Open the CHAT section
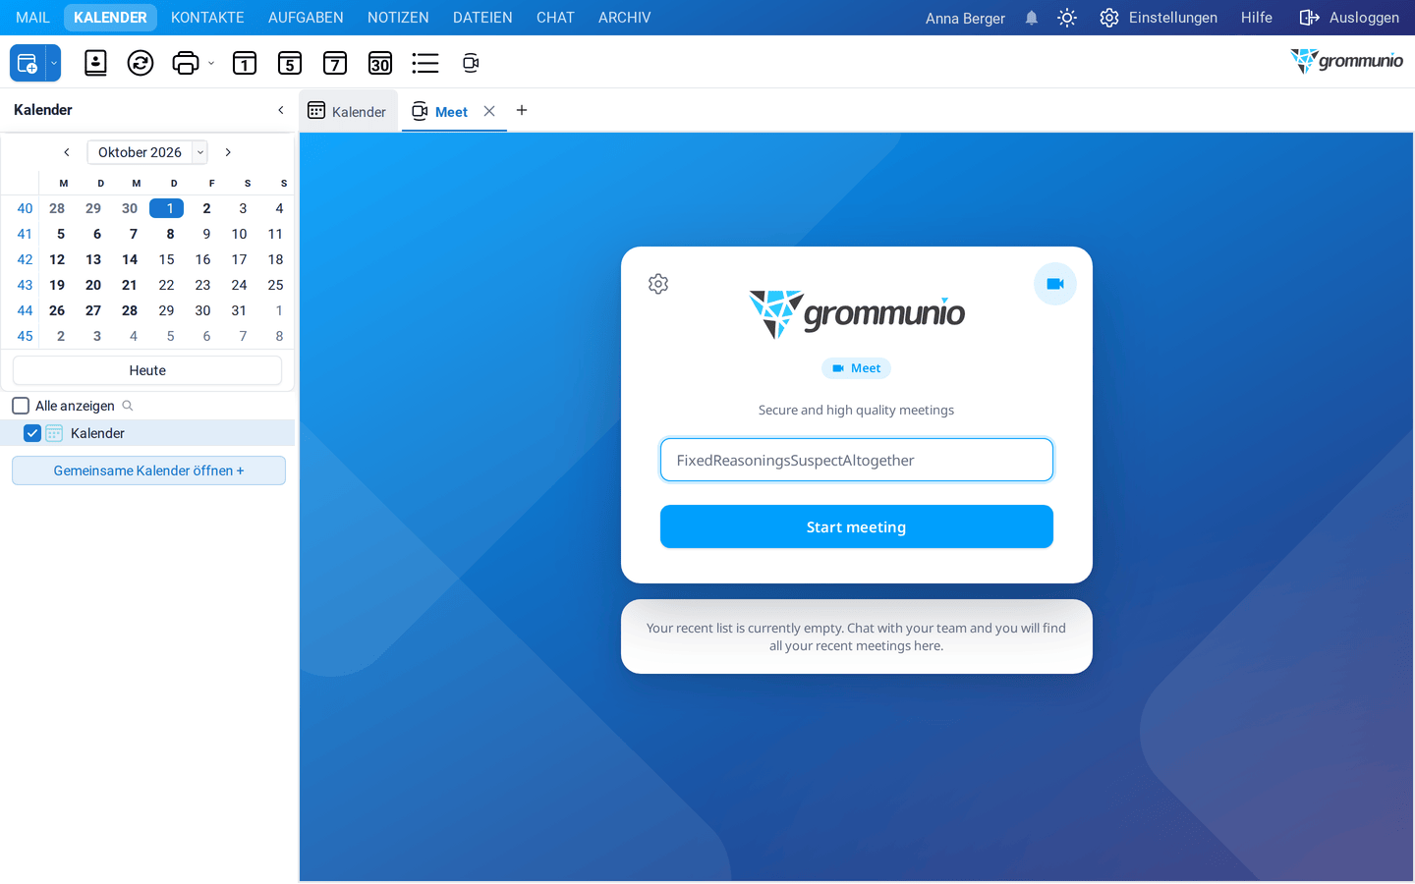This screenshot has height=884, width=1415. [555, 18]
